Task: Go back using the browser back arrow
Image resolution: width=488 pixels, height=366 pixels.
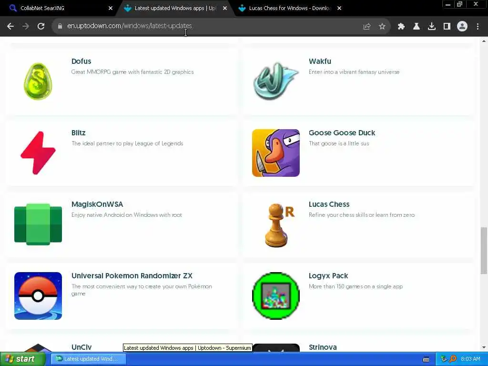Action: click(x=10, y=26)
